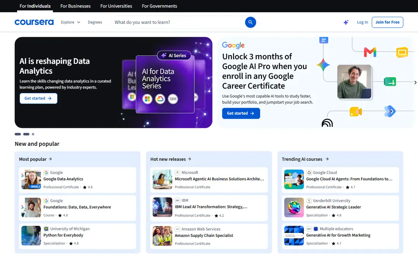
Task: Open Hot new releases section link
Action: [x=171, y=159]
